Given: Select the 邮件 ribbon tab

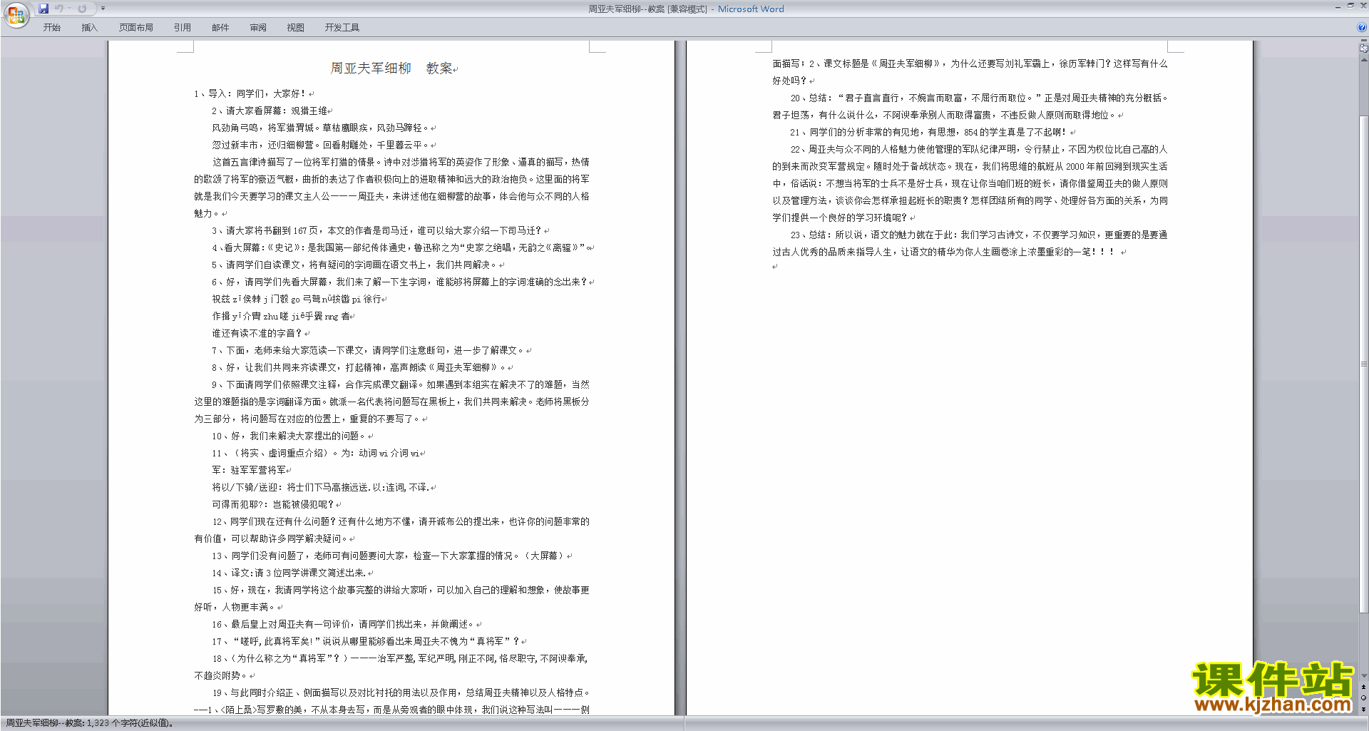Looking at the screenshot, I should [220, 28].
